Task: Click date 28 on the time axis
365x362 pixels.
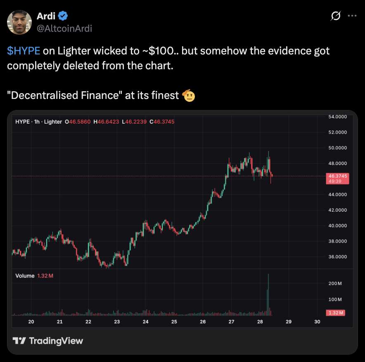Action: 260,322
